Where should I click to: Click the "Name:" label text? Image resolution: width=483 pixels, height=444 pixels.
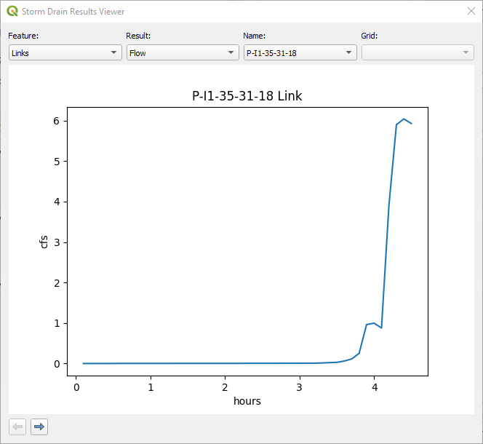coord(254,36)
